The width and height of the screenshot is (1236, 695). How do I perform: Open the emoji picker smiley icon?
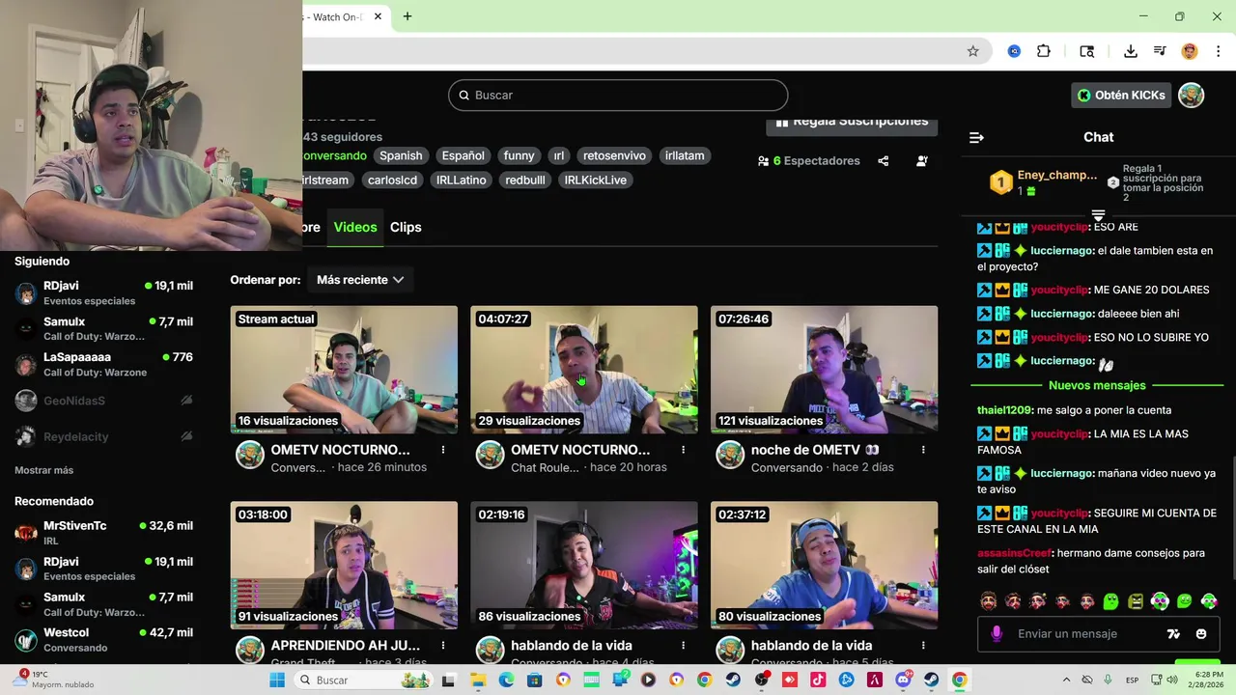[x=1201, y=634]
